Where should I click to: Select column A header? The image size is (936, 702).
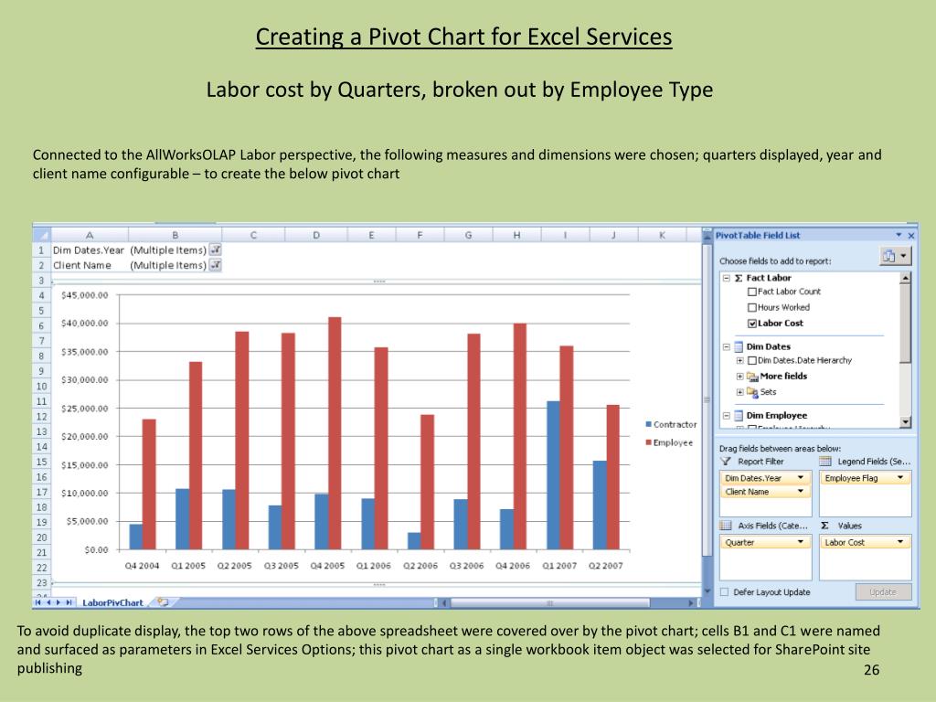[90, 235]
